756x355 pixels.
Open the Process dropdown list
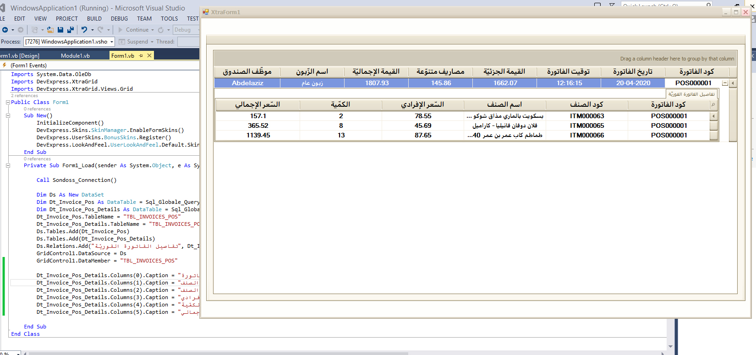[x=111, y=42]
